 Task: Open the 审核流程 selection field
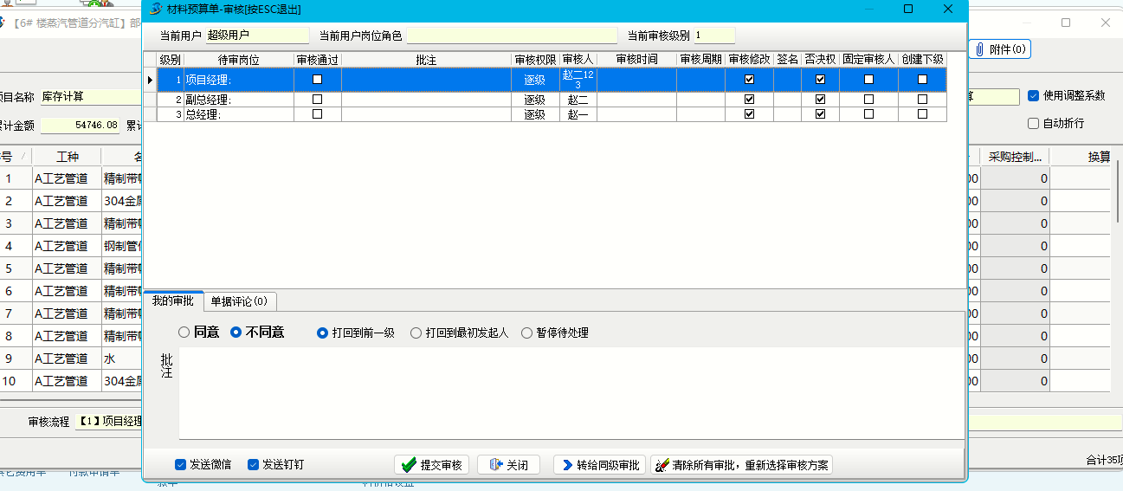click(x=108, y=422)
